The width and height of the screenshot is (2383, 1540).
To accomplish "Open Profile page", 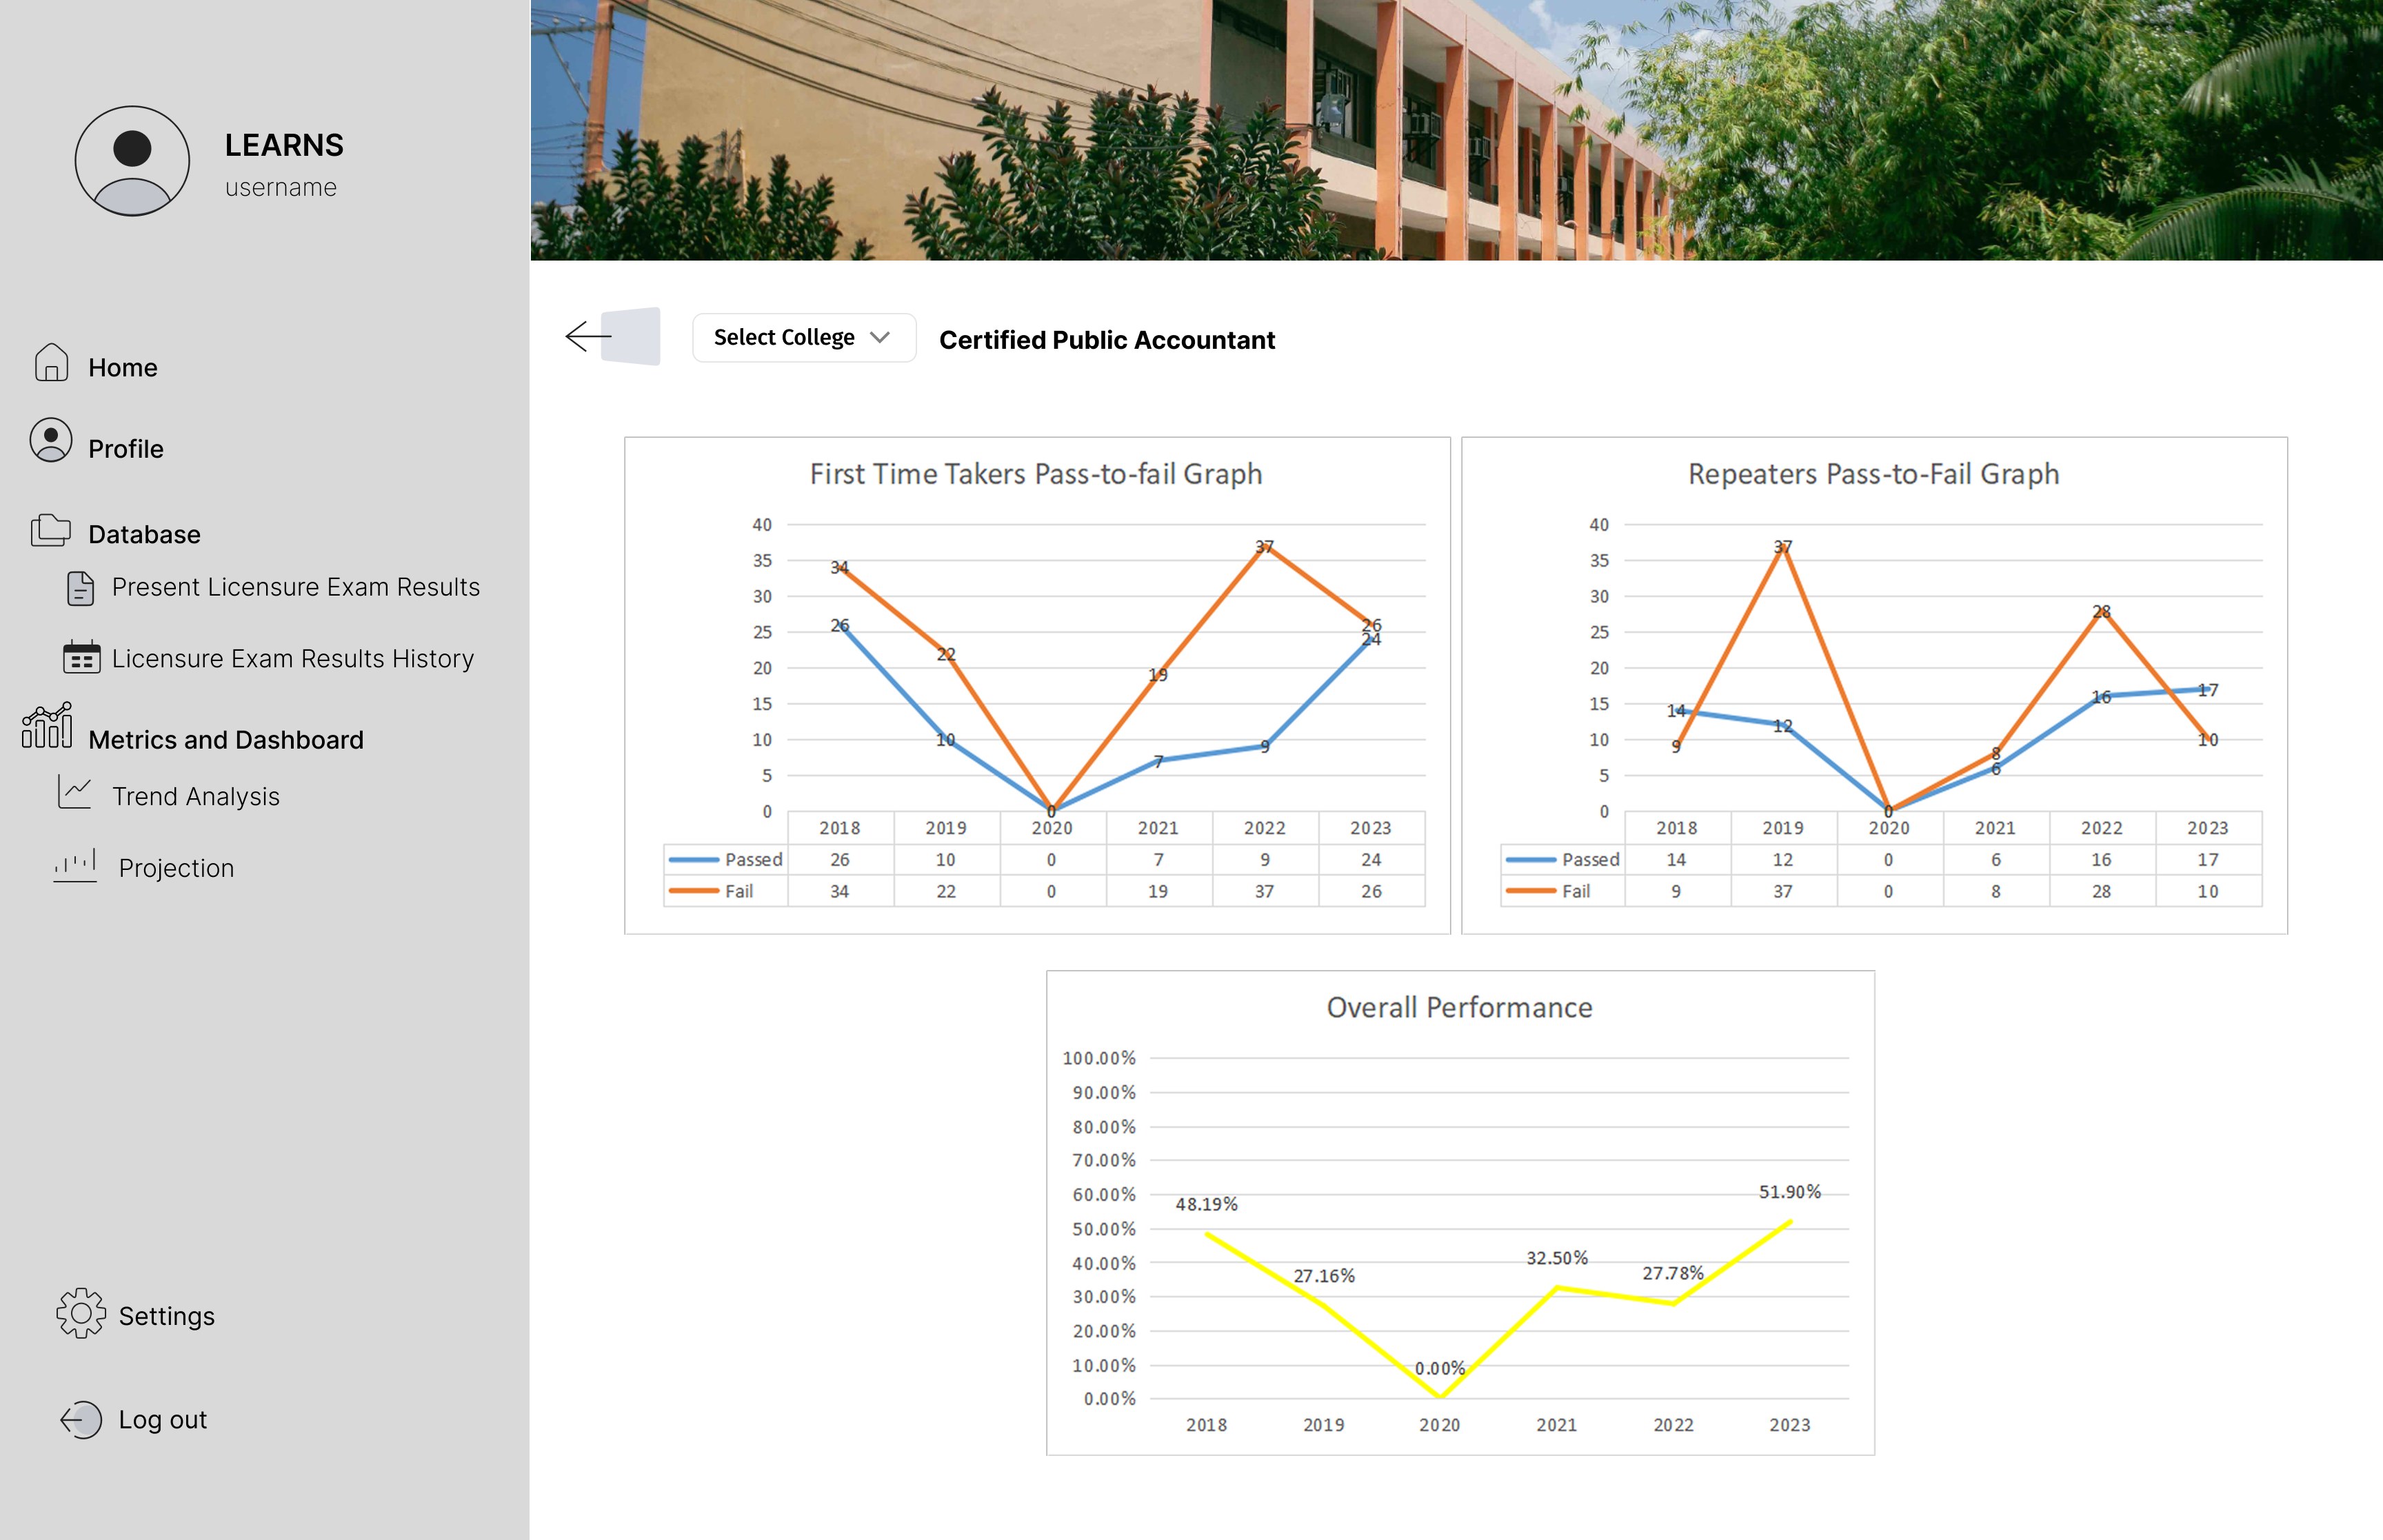I will point(126,448).
